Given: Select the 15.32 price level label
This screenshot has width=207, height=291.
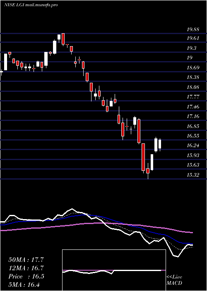Looking at the screenshot, I should coord(193,175).
